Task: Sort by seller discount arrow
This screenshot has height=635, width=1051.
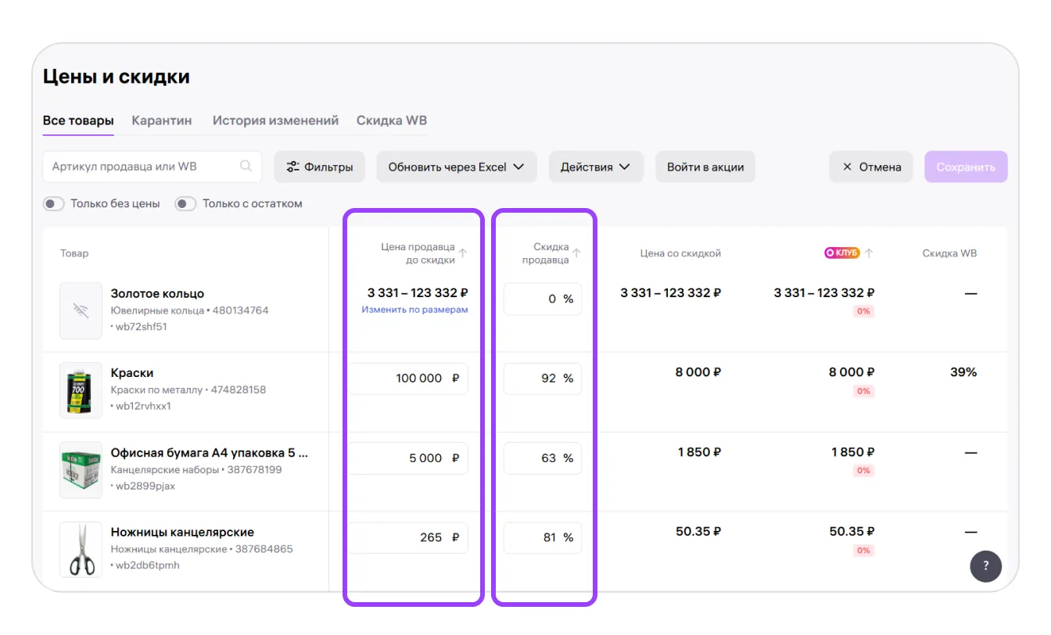Action: click(576, 253)
